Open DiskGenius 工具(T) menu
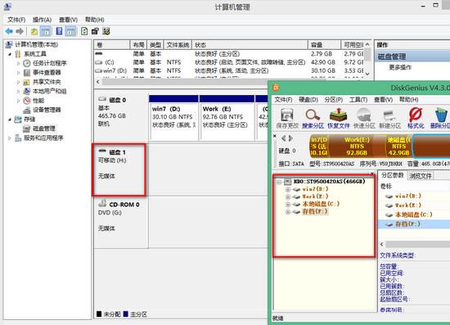450x325 pixels. pyautogui.click(x=358, y=99)
